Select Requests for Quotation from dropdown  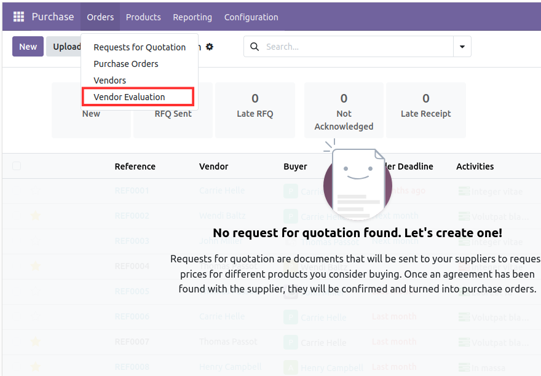(140, 47)
